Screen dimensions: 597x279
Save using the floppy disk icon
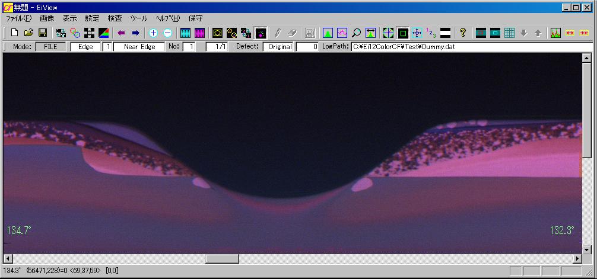43,33
